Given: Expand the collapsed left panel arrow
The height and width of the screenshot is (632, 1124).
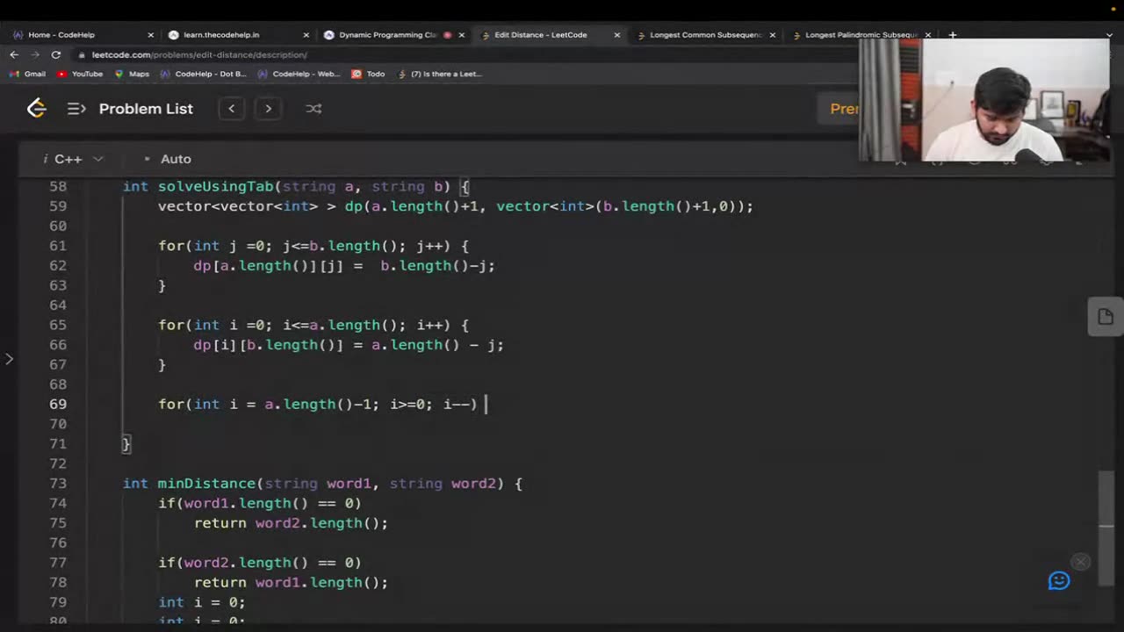Looking at the screenshot, I should [9, 358].
